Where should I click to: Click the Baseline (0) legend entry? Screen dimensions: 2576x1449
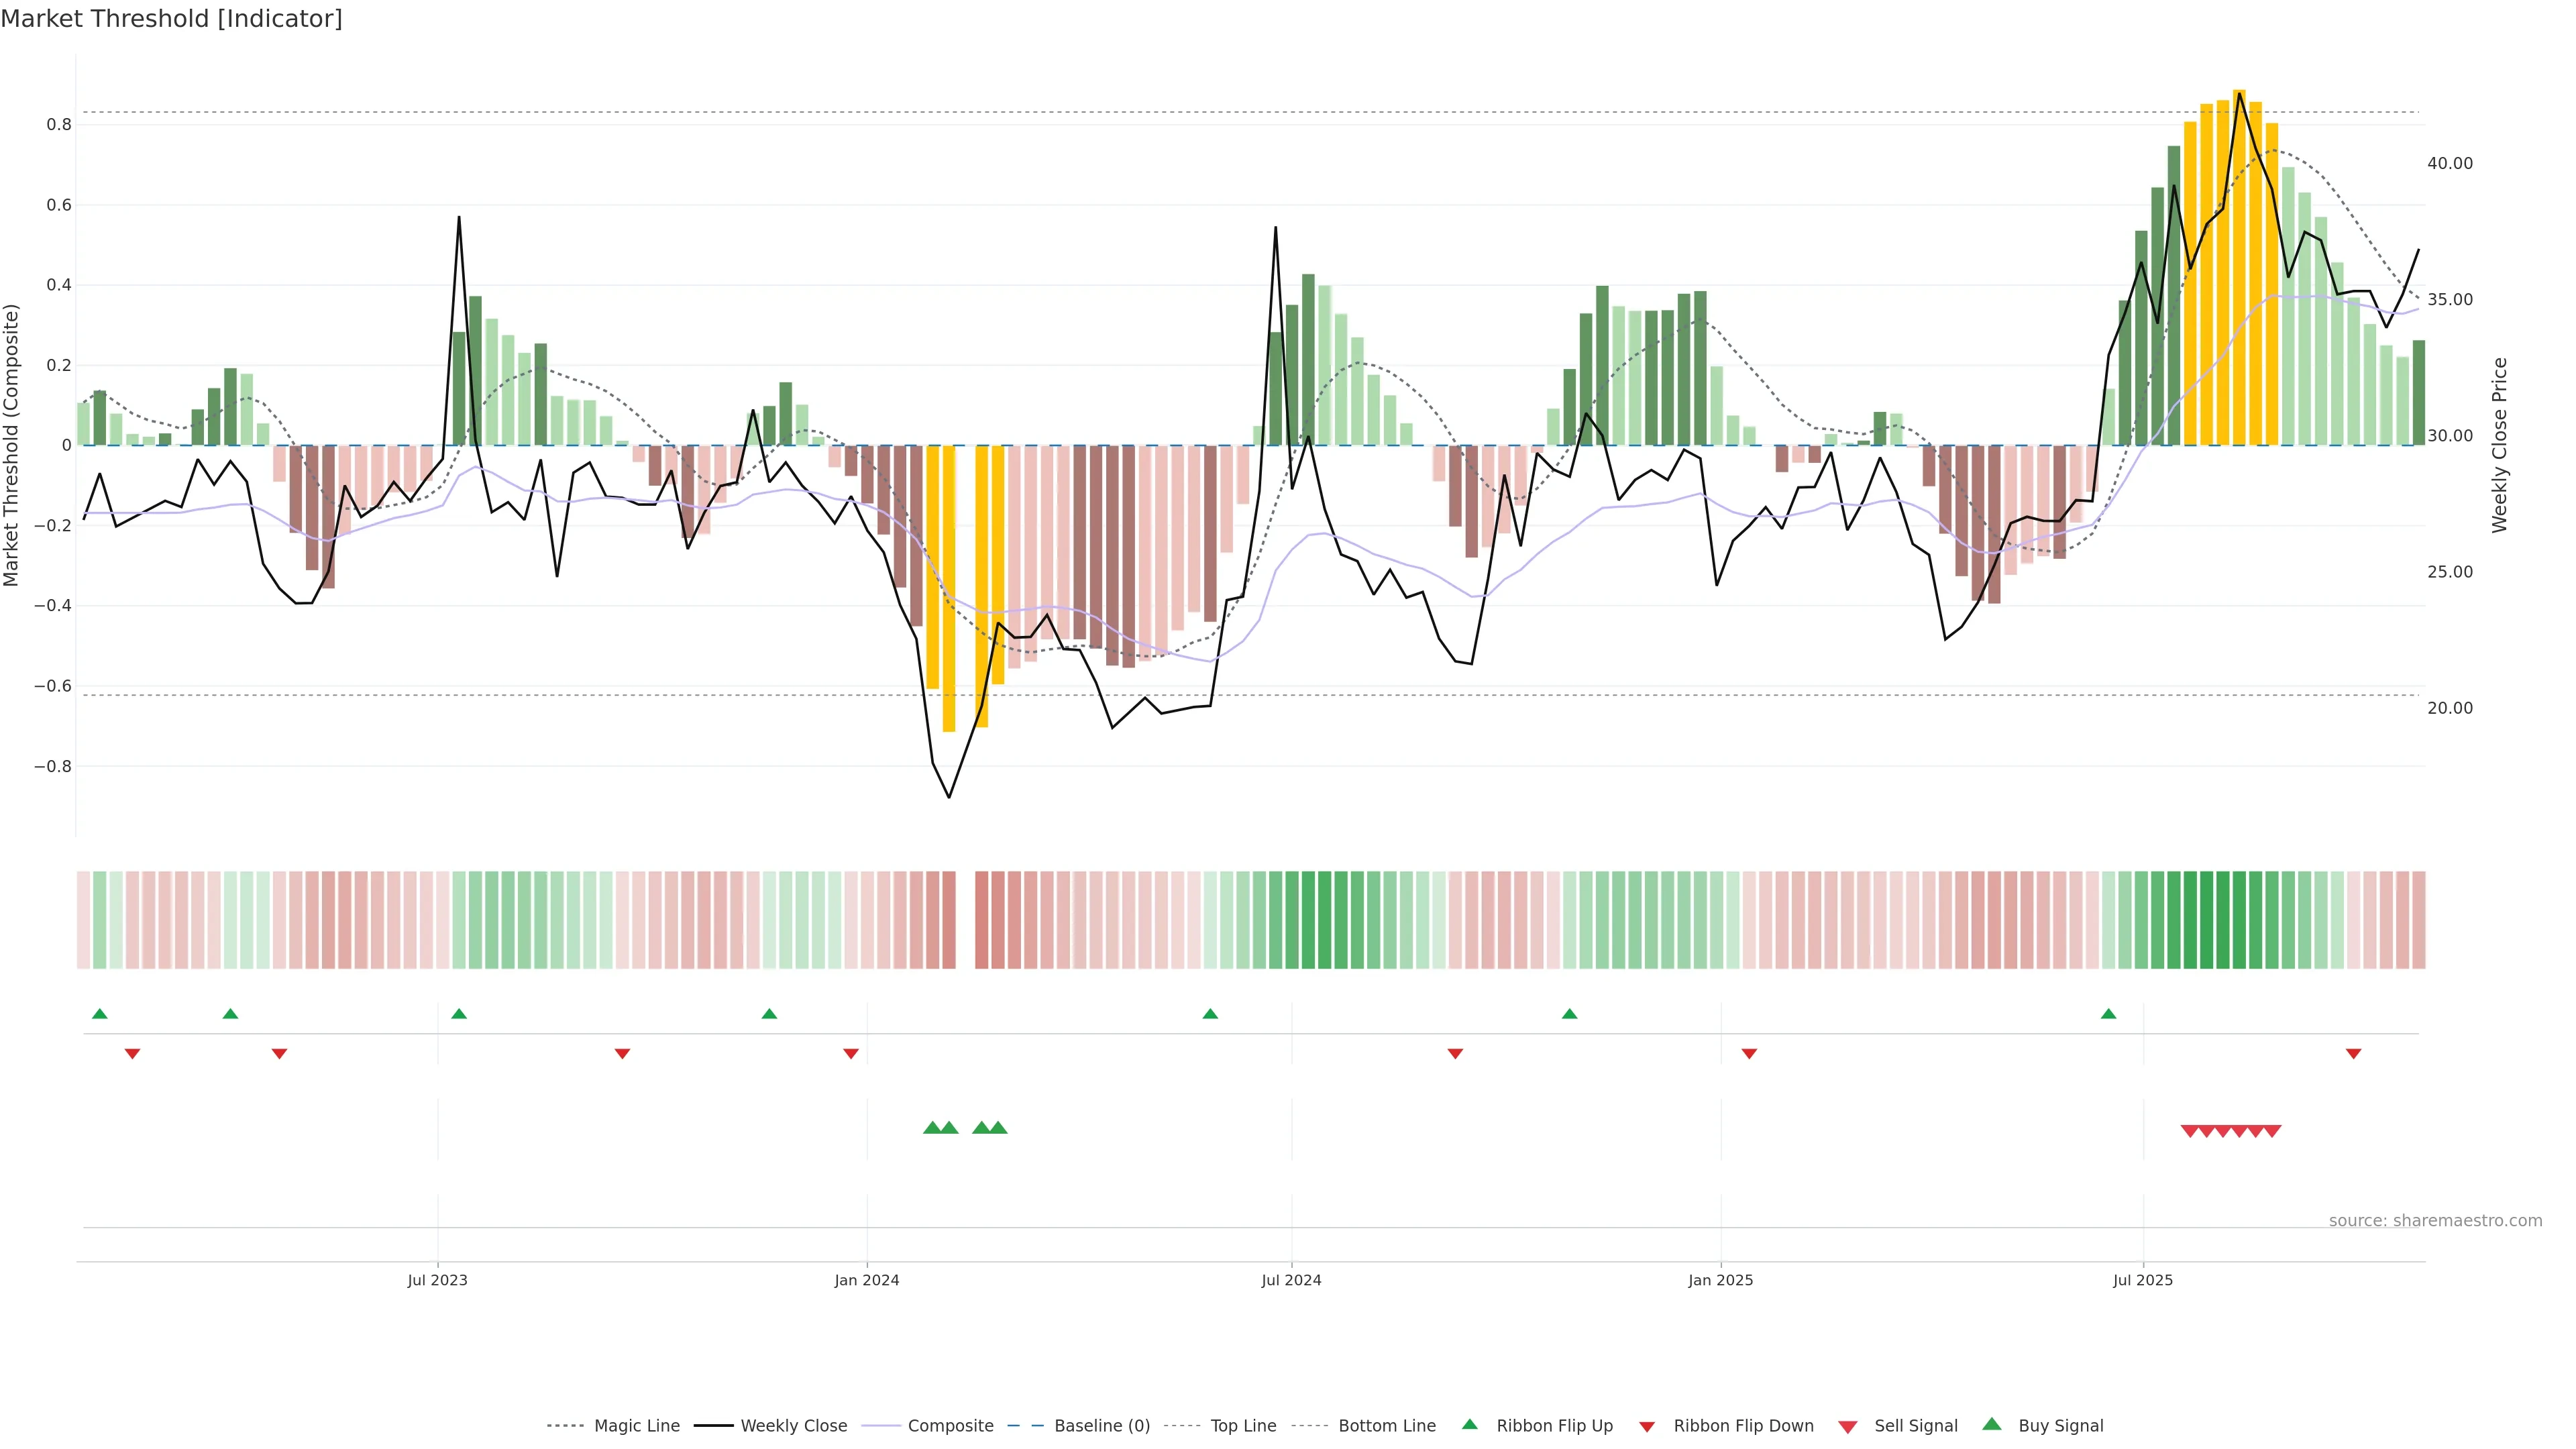coord(1101,1426)
